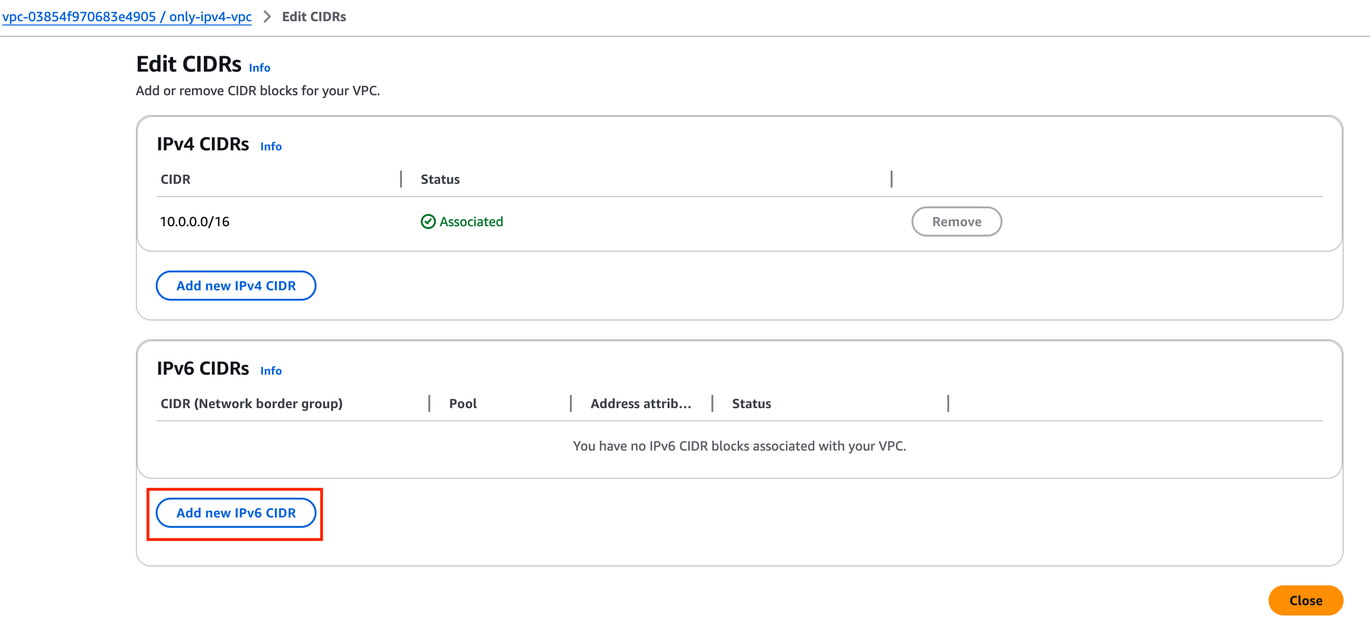Click the Pool column header
Viewport: 1370px width, 640px height.
tap(463, 403)
